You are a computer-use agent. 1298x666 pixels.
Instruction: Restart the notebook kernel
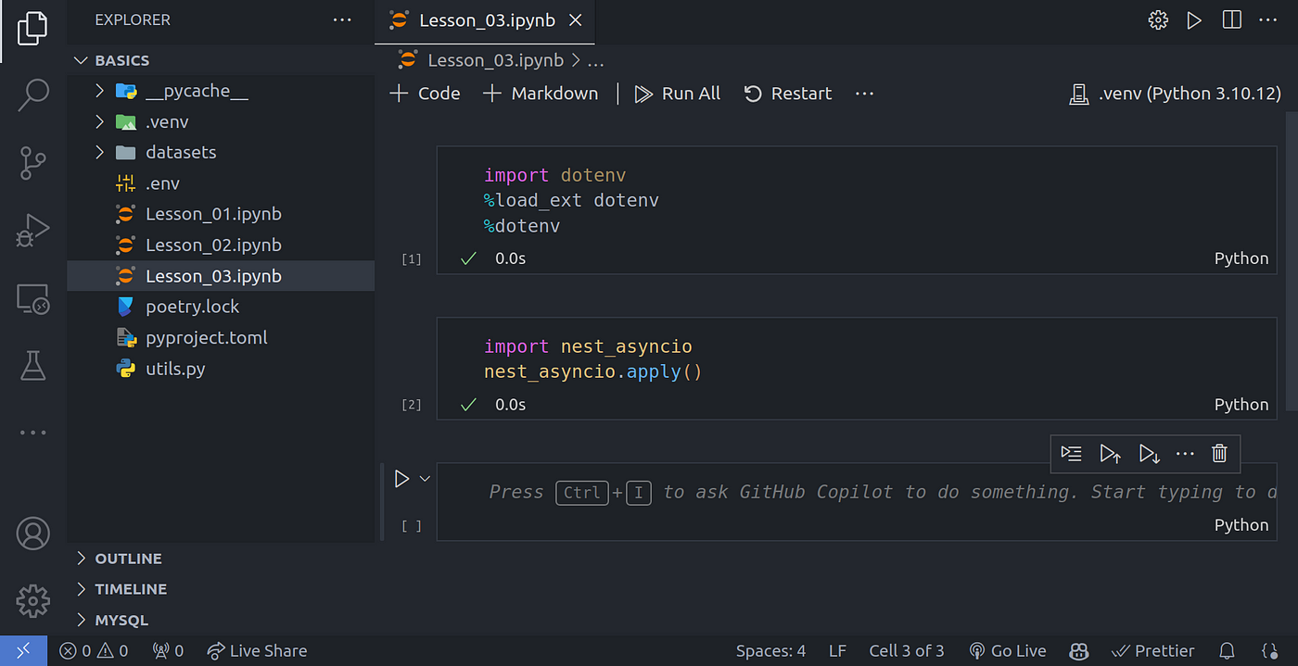(x=788, y=94)
